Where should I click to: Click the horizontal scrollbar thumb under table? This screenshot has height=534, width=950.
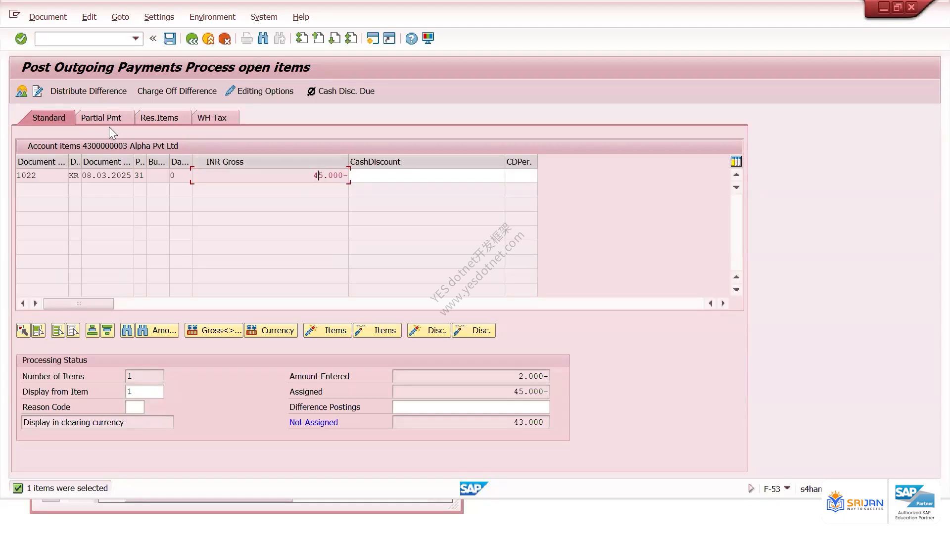tap(79, 304)
